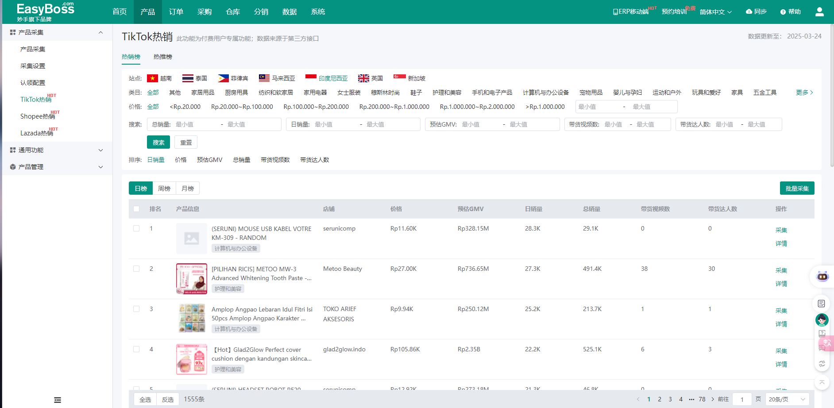Screen dimensions: 834x408
Task: Click the 批量采集 button
Action: point(797,189)
